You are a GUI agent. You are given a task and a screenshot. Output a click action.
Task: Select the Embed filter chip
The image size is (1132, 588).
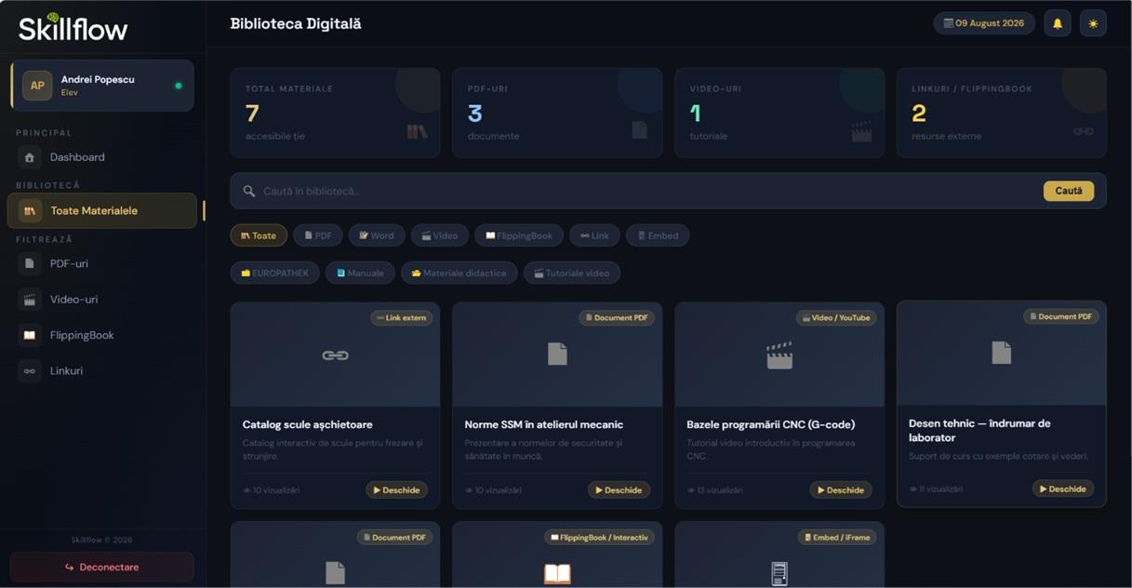(x=658, y=235)
